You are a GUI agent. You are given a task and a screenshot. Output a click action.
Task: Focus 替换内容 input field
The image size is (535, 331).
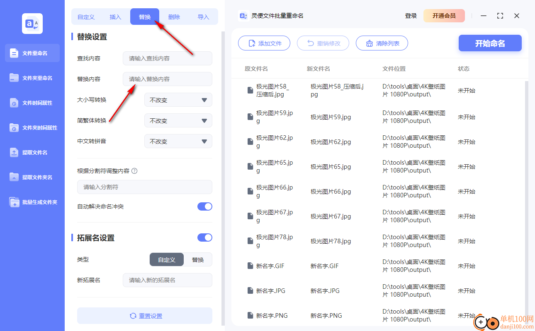point(168,79)
